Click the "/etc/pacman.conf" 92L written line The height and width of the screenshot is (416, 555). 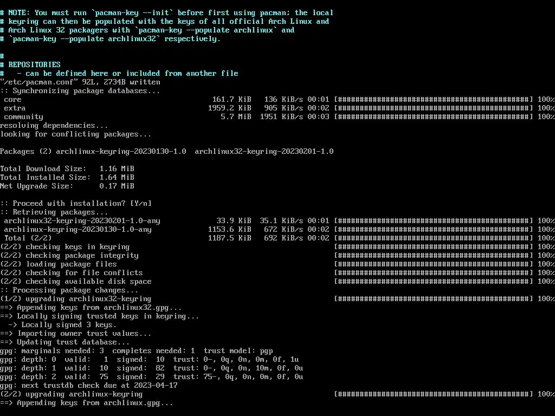(80, 82)
